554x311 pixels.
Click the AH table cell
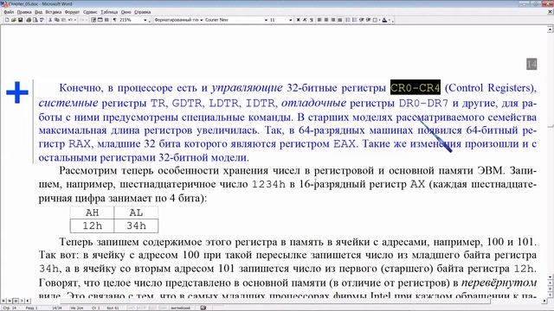[93, 213]
